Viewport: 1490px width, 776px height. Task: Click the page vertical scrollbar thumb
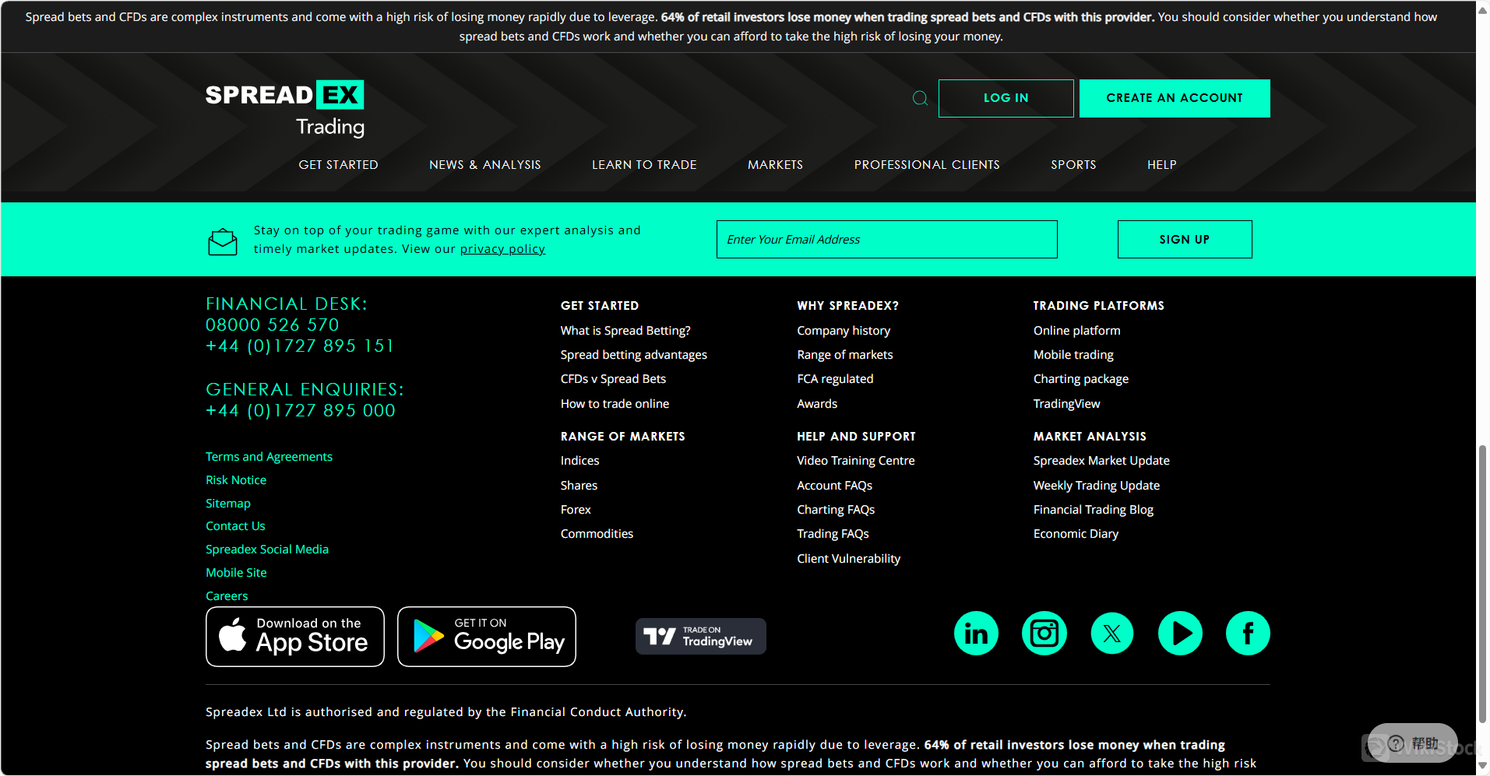[1483, 584]
